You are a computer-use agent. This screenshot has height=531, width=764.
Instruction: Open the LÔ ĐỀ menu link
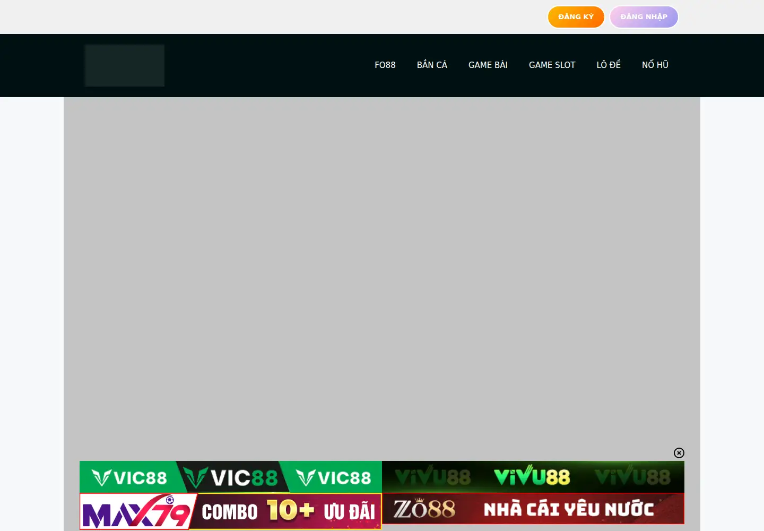coord(609,65)
